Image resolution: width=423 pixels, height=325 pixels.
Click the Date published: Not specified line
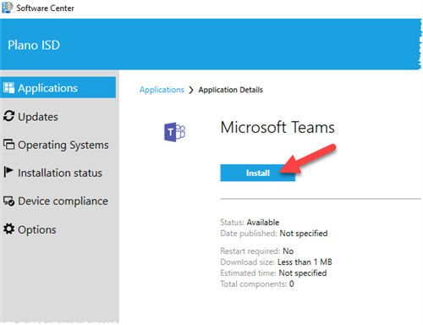[274, 234]
